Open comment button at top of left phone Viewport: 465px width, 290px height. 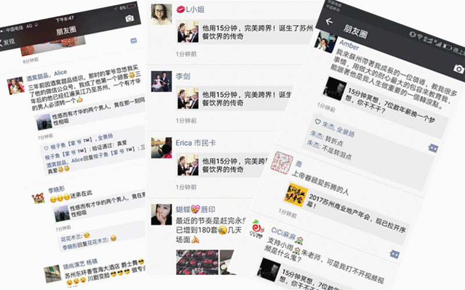click(134, 41)
